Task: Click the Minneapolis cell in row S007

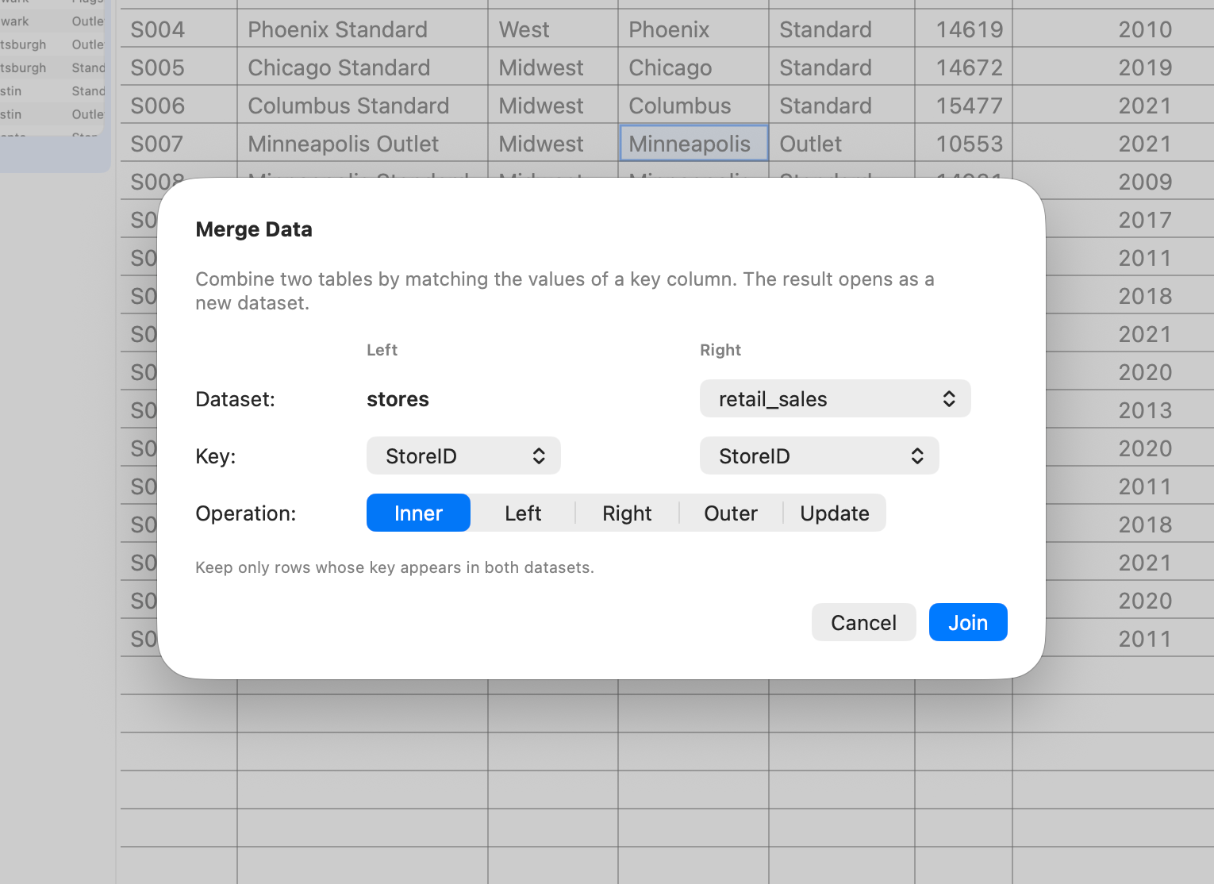Action: click(x=693, y=144)
